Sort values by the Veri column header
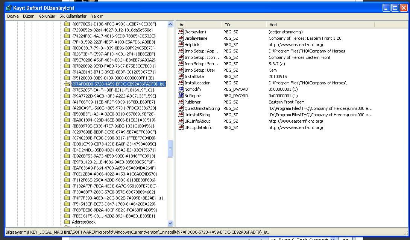 (x=320, y=25)
